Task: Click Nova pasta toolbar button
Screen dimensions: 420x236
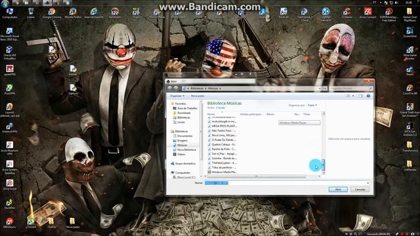Action: pyautogui.click(x=198, y=96)
